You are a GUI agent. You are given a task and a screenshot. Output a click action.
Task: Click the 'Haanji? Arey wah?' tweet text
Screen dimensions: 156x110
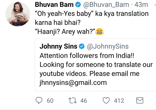pyautogui.click(x=65, y=32)
